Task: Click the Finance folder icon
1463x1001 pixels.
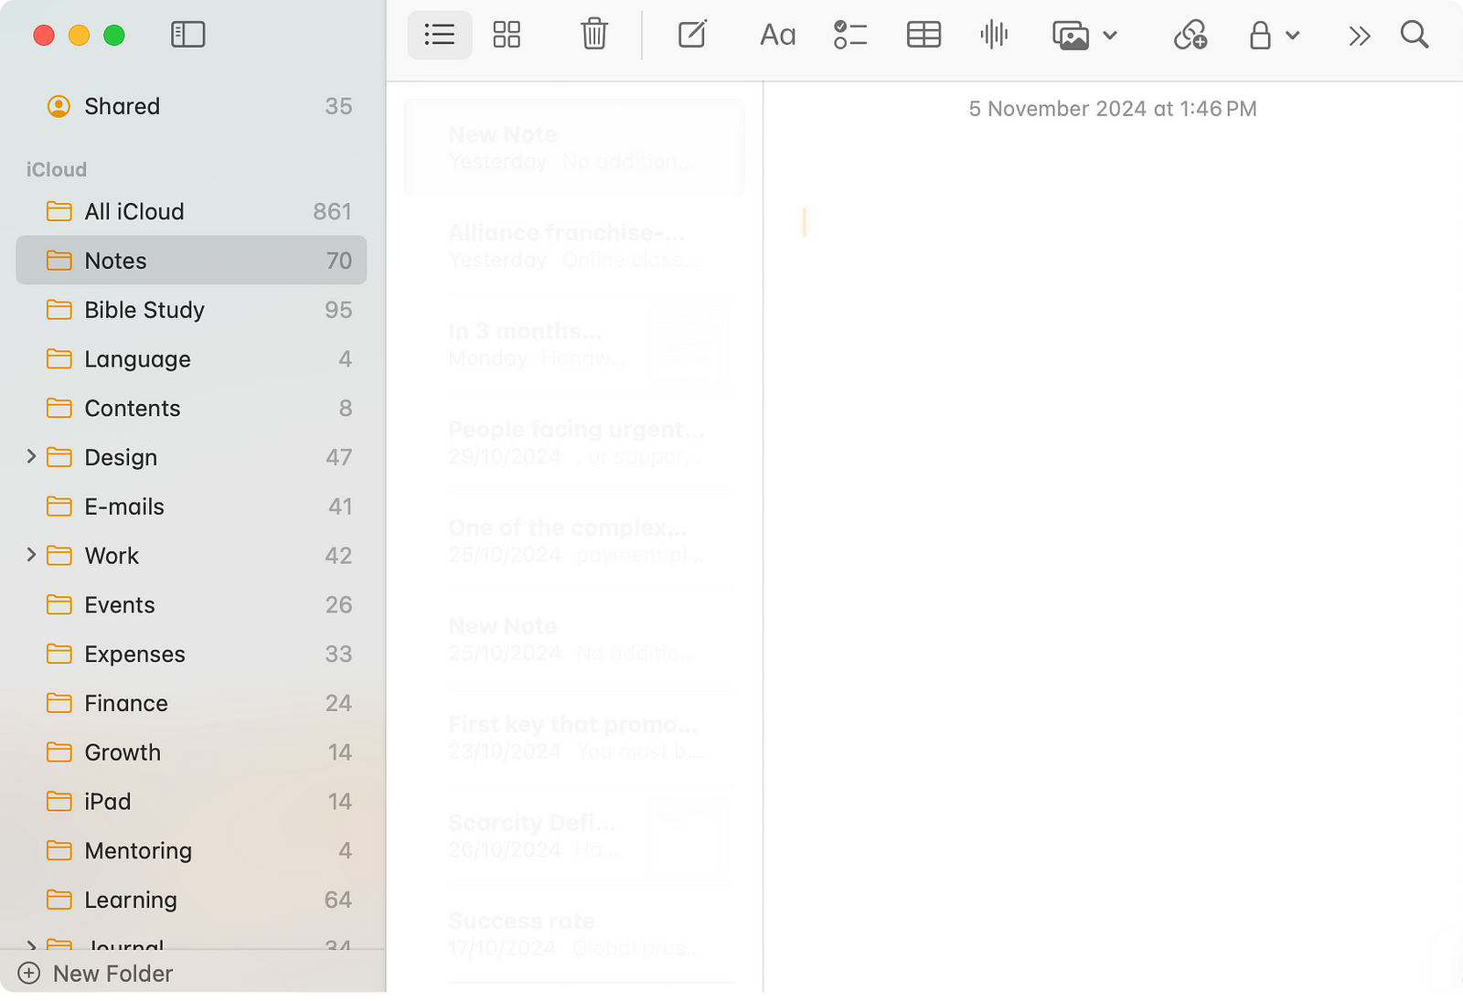Action: coord(59,703)
